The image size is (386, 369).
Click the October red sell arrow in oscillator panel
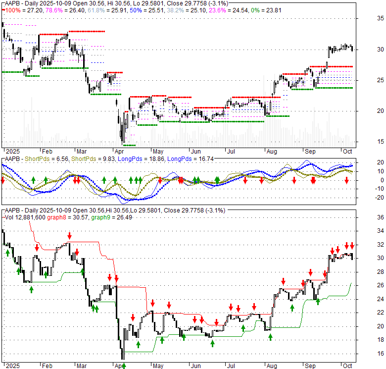tap(346, 181)
